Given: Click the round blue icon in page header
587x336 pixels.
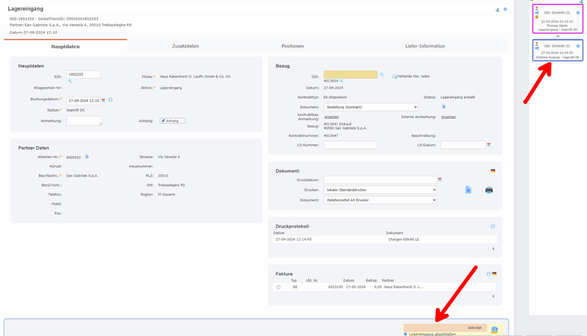Looking at the screenshot, I should pos(505,9).
